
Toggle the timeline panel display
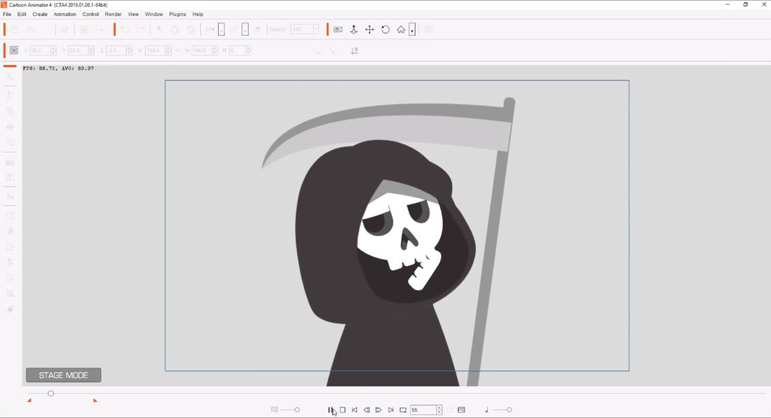461,410
